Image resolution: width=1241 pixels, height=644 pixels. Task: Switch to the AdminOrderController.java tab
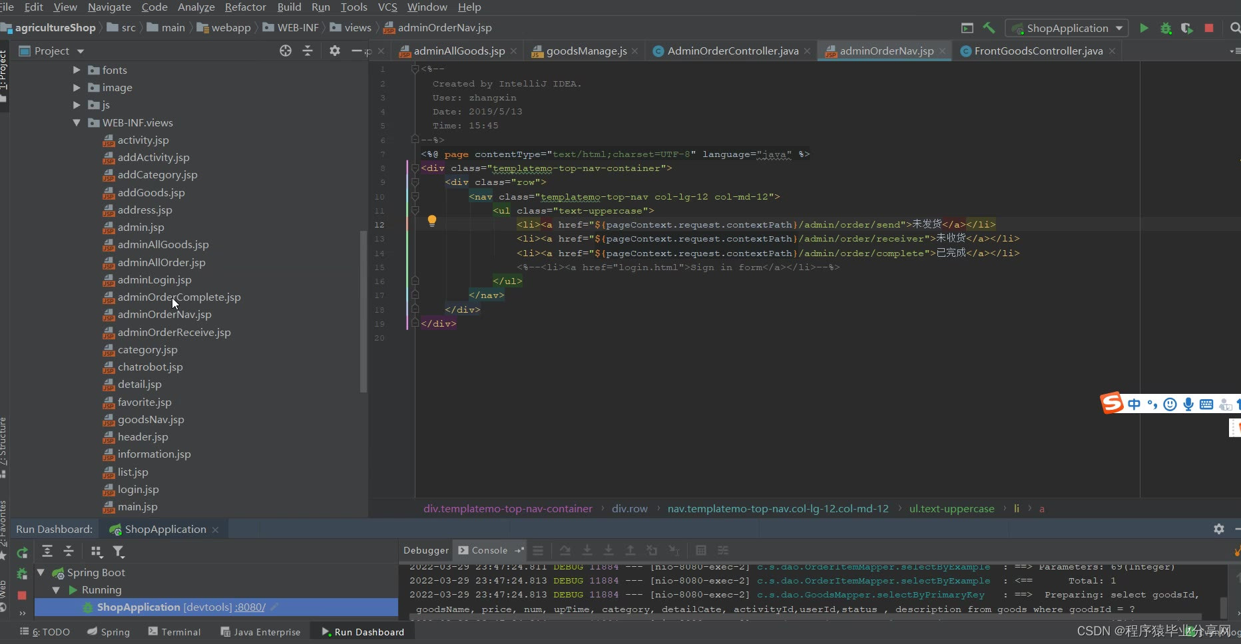pyautogui.click(x=732, y=51)
